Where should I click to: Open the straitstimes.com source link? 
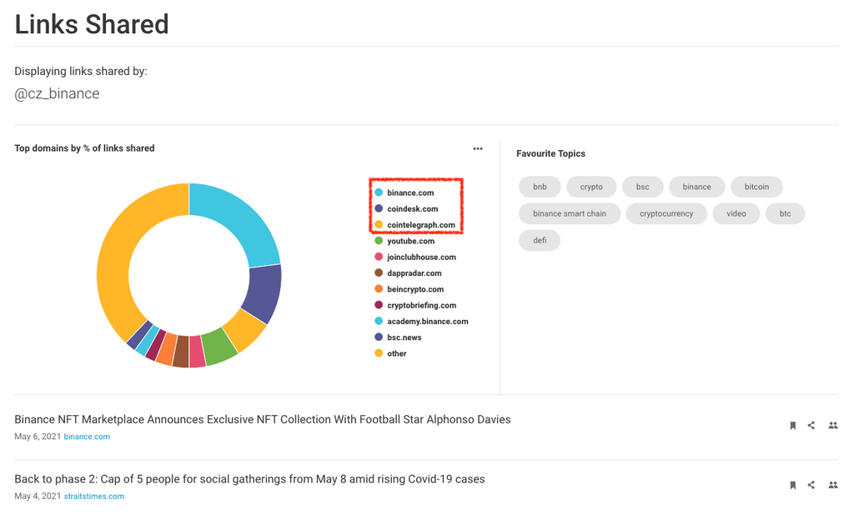[93, 497]
